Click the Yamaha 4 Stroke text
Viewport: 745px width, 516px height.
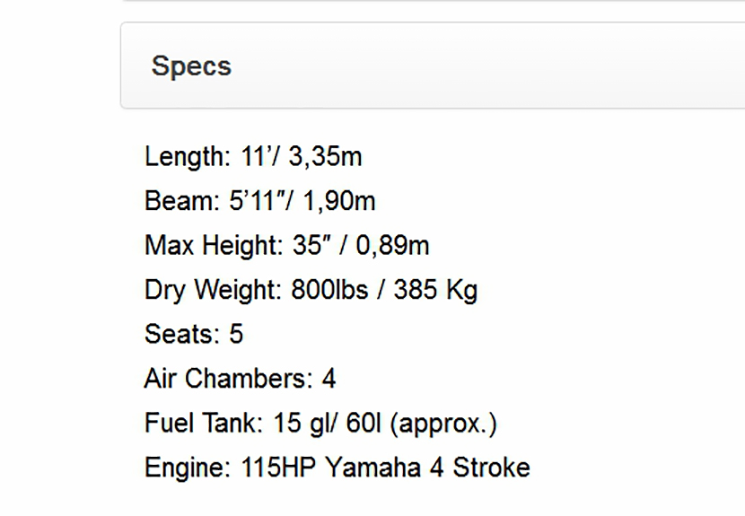tap(427, 468)
